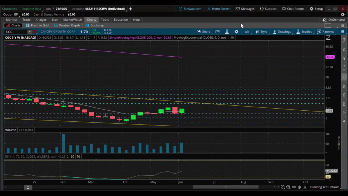Click the N sidebar tab
This screenshot has height=196, width=348.
[344, 121]
